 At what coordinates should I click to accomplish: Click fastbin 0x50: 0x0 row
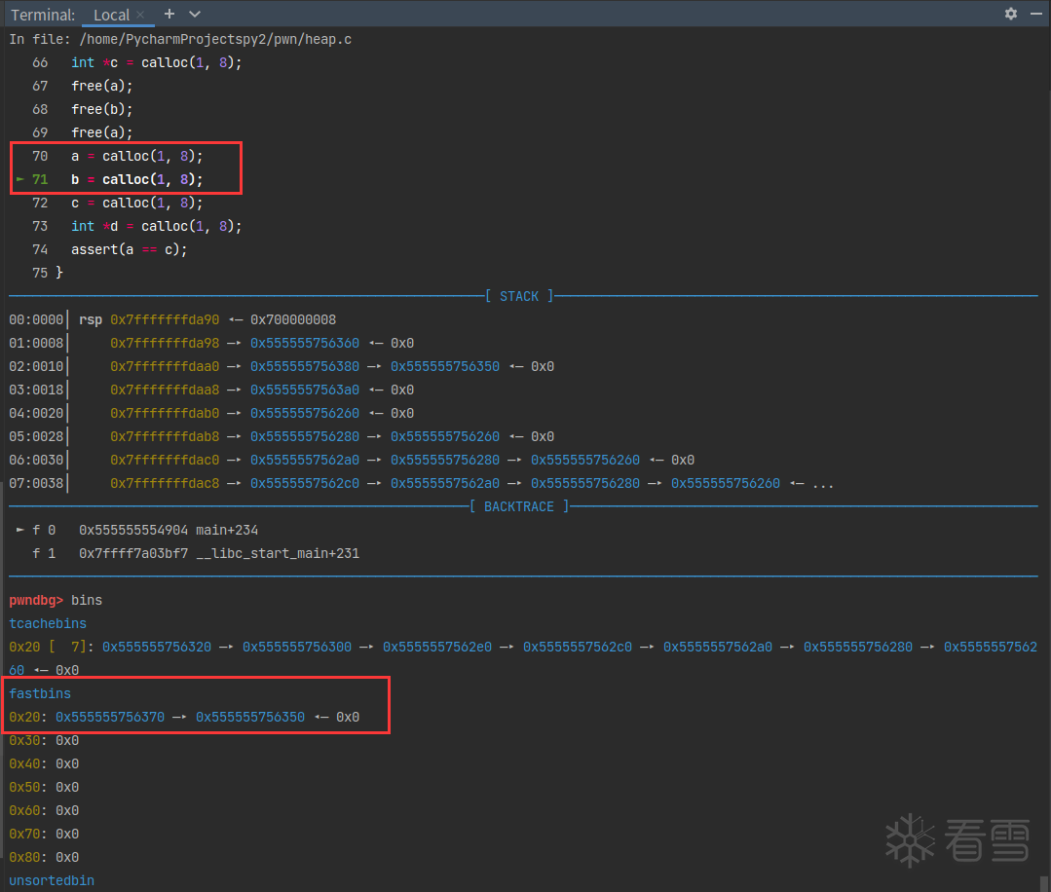[44, 788]
